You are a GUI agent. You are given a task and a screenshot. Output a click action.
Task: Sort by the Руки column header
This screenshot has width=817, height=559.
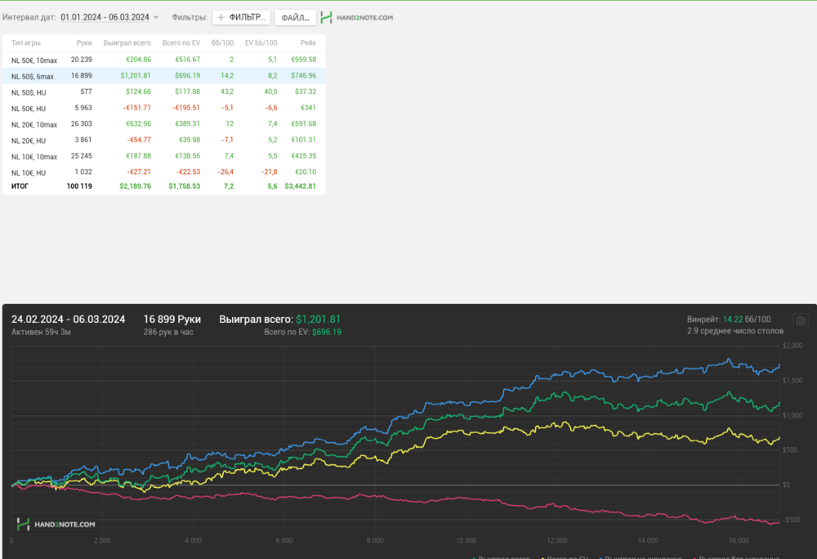84,42
